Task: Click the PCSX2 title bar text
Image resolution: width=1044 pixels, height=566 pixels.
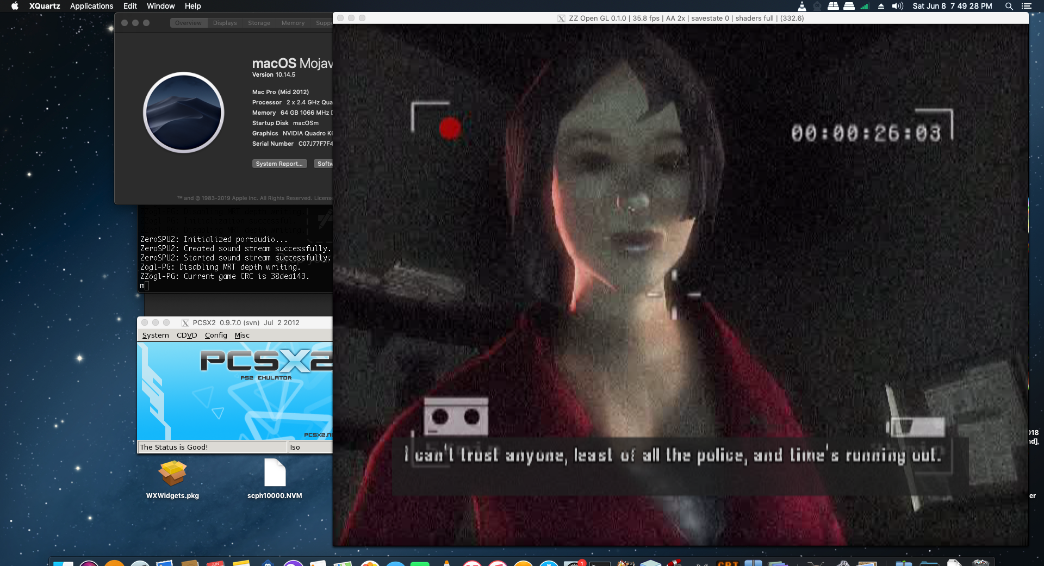Action: (x=246, y=323)
